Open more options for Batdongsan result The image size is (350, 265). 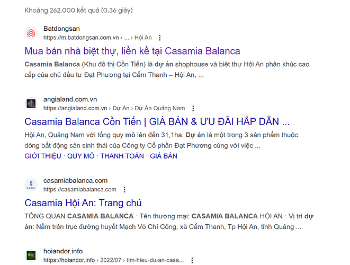click(159, 38)
